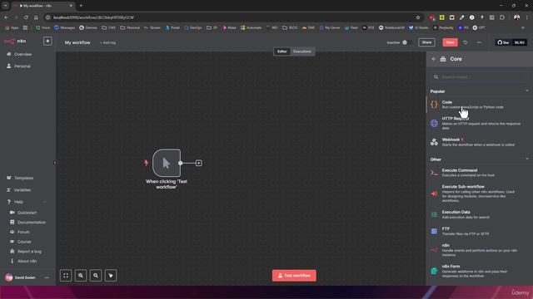The width and height of the screenshot is (533, 299).
Task: Open the Perplexity bookmark
Action: click(x=444, y=27)
